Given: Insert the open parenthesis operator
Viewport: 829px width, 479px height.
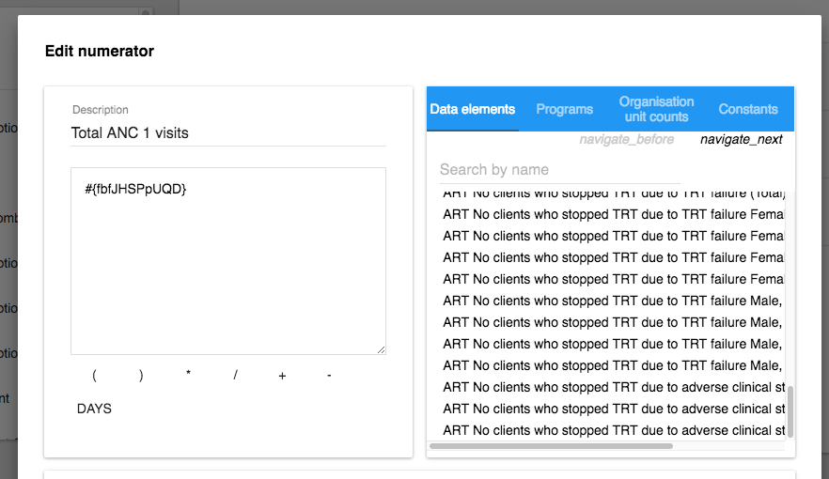Looking at the screenshot, I should point(94,376).
